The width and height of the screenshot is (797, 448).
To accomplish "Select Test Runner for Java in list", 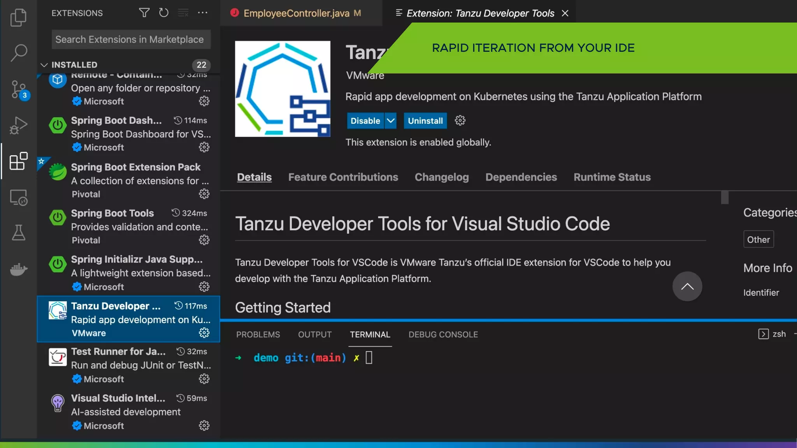I will coord(128,365).
